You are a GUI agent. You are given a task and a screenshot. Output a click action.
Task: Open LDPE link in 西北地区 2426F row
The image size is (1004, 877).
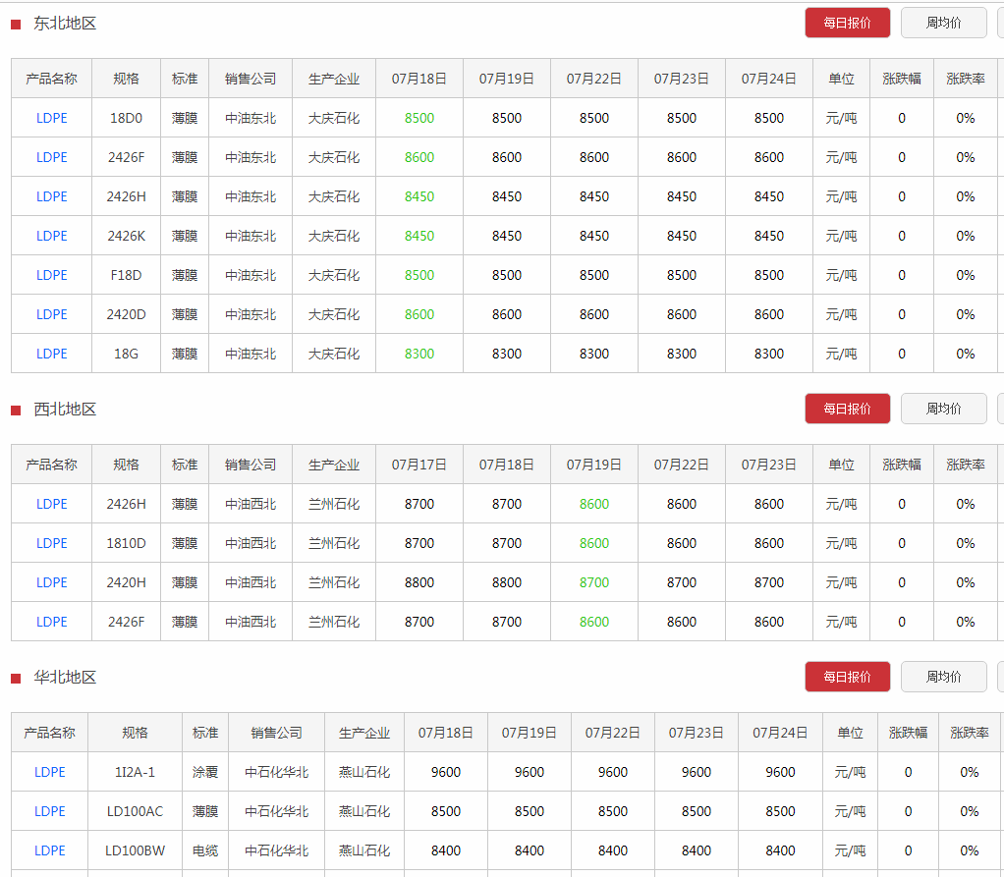coord(52,623)
